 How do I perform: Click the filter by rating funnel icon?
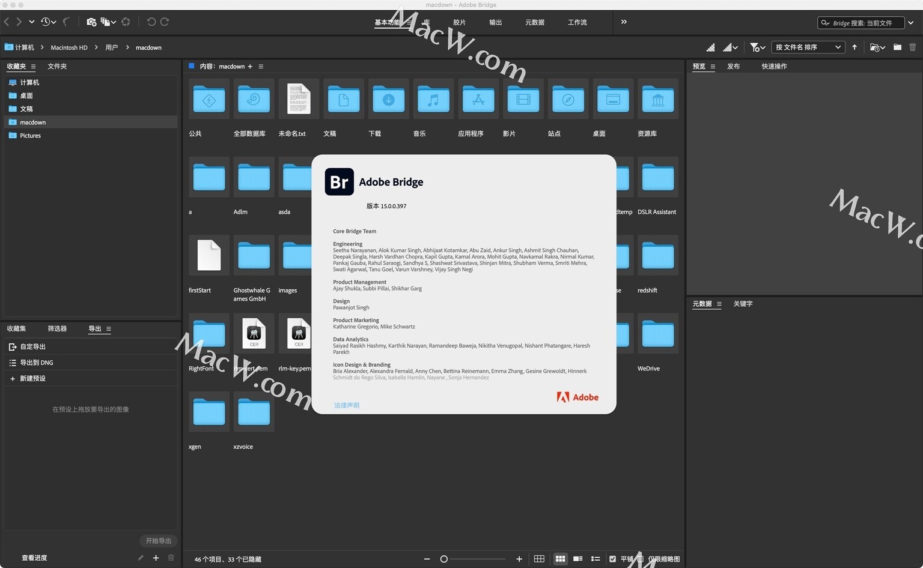757,47
